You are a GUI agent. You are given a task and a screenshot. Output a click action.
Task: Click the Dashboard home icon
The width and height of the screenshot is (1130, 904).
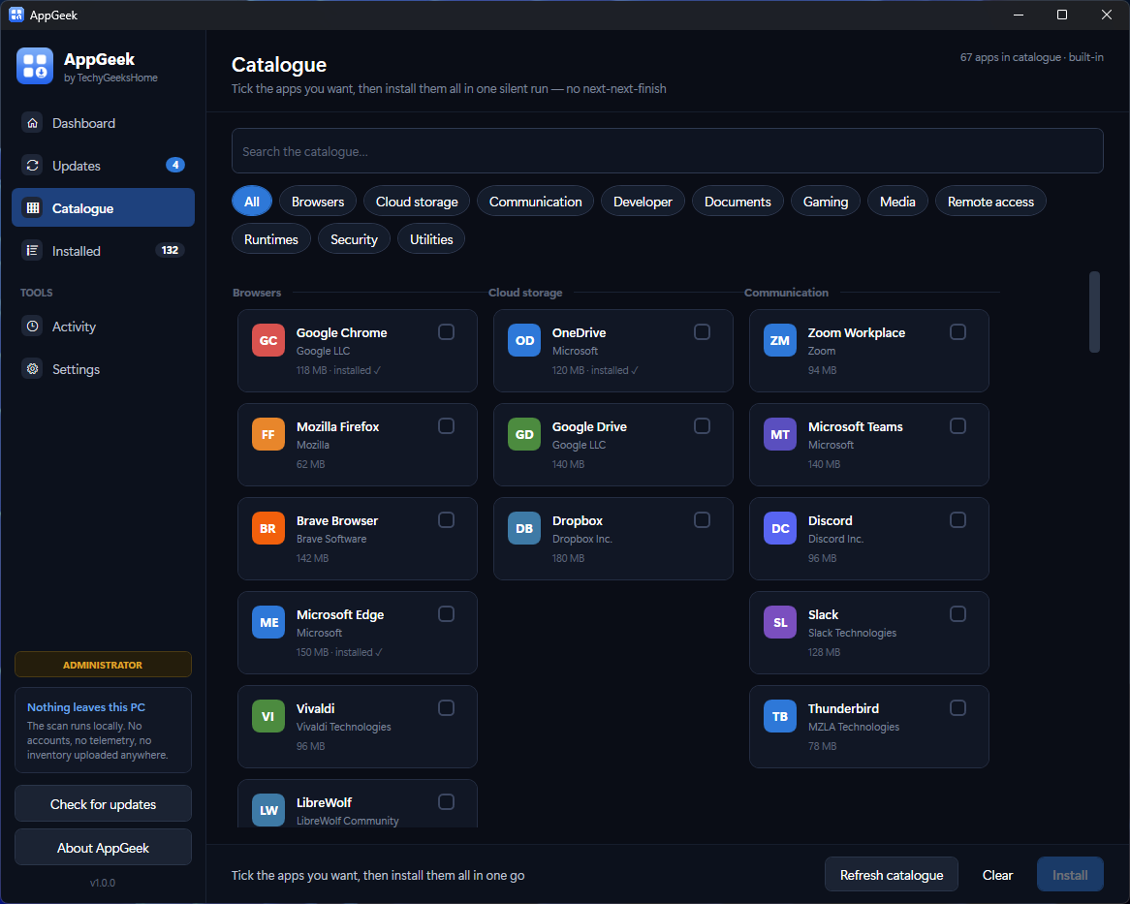(x=32, y=123)
